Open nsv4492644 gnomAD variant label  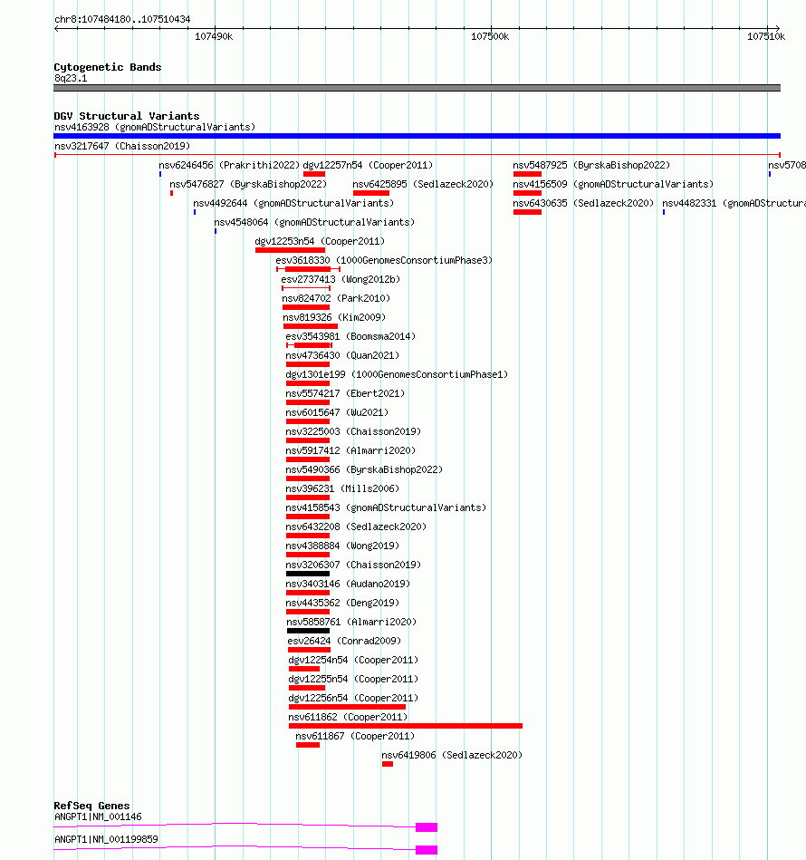[x=293, y=204]
